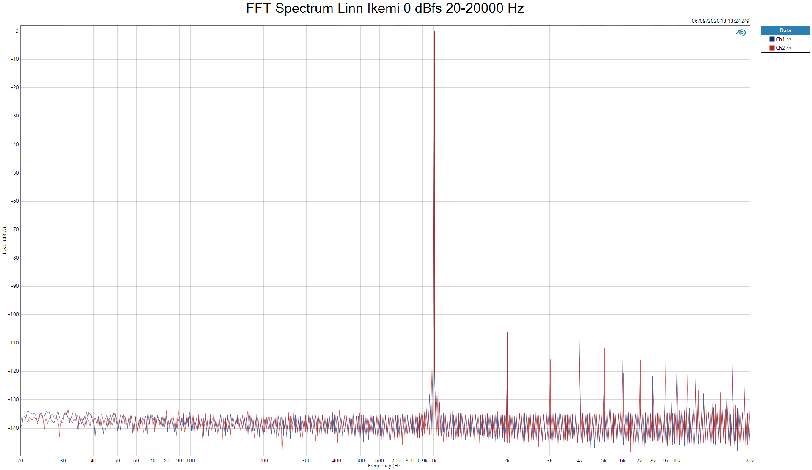Select the Ch2 red color swatch in legend
The width and height of the screenshot is (812, 470).
tap(772, 48)
